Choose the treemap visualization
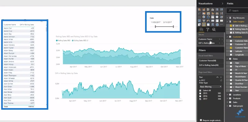This screenshot has height=122, width=248. tap(213, 17)
